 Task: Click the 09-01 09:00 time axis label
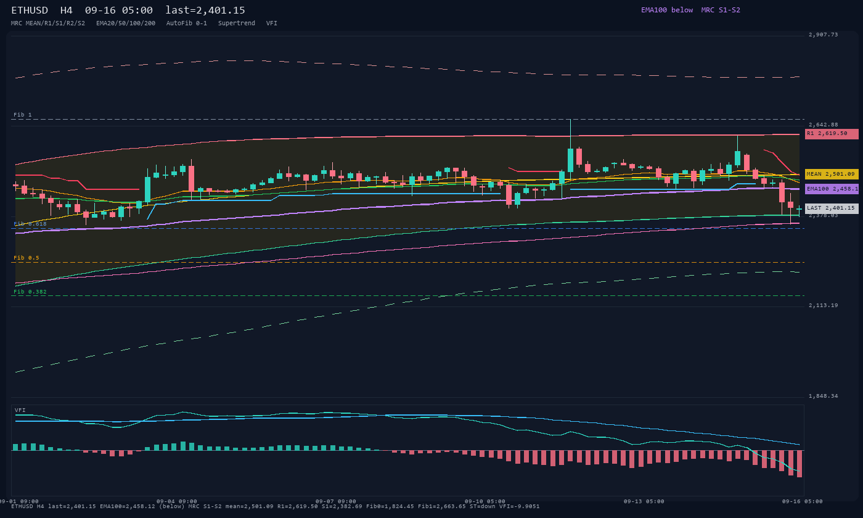pos(18,501)
